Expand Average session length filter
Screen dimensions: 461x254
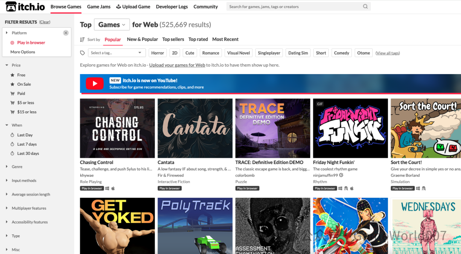7,194
